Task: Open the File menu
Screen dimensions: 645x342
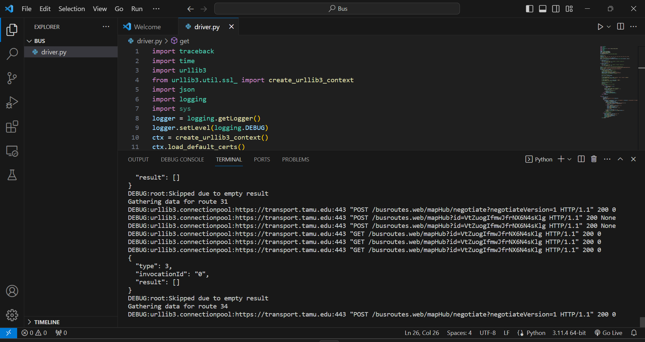Action: 27,9
